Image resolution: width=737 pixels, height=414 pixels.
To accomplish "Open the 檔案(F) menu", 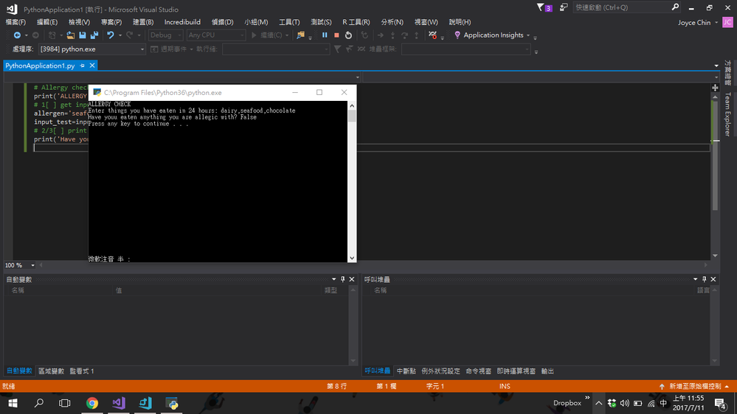I will (x=15, y=22).
